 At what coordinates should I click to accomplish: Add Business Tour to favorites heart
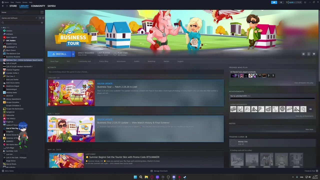(314, 54)
